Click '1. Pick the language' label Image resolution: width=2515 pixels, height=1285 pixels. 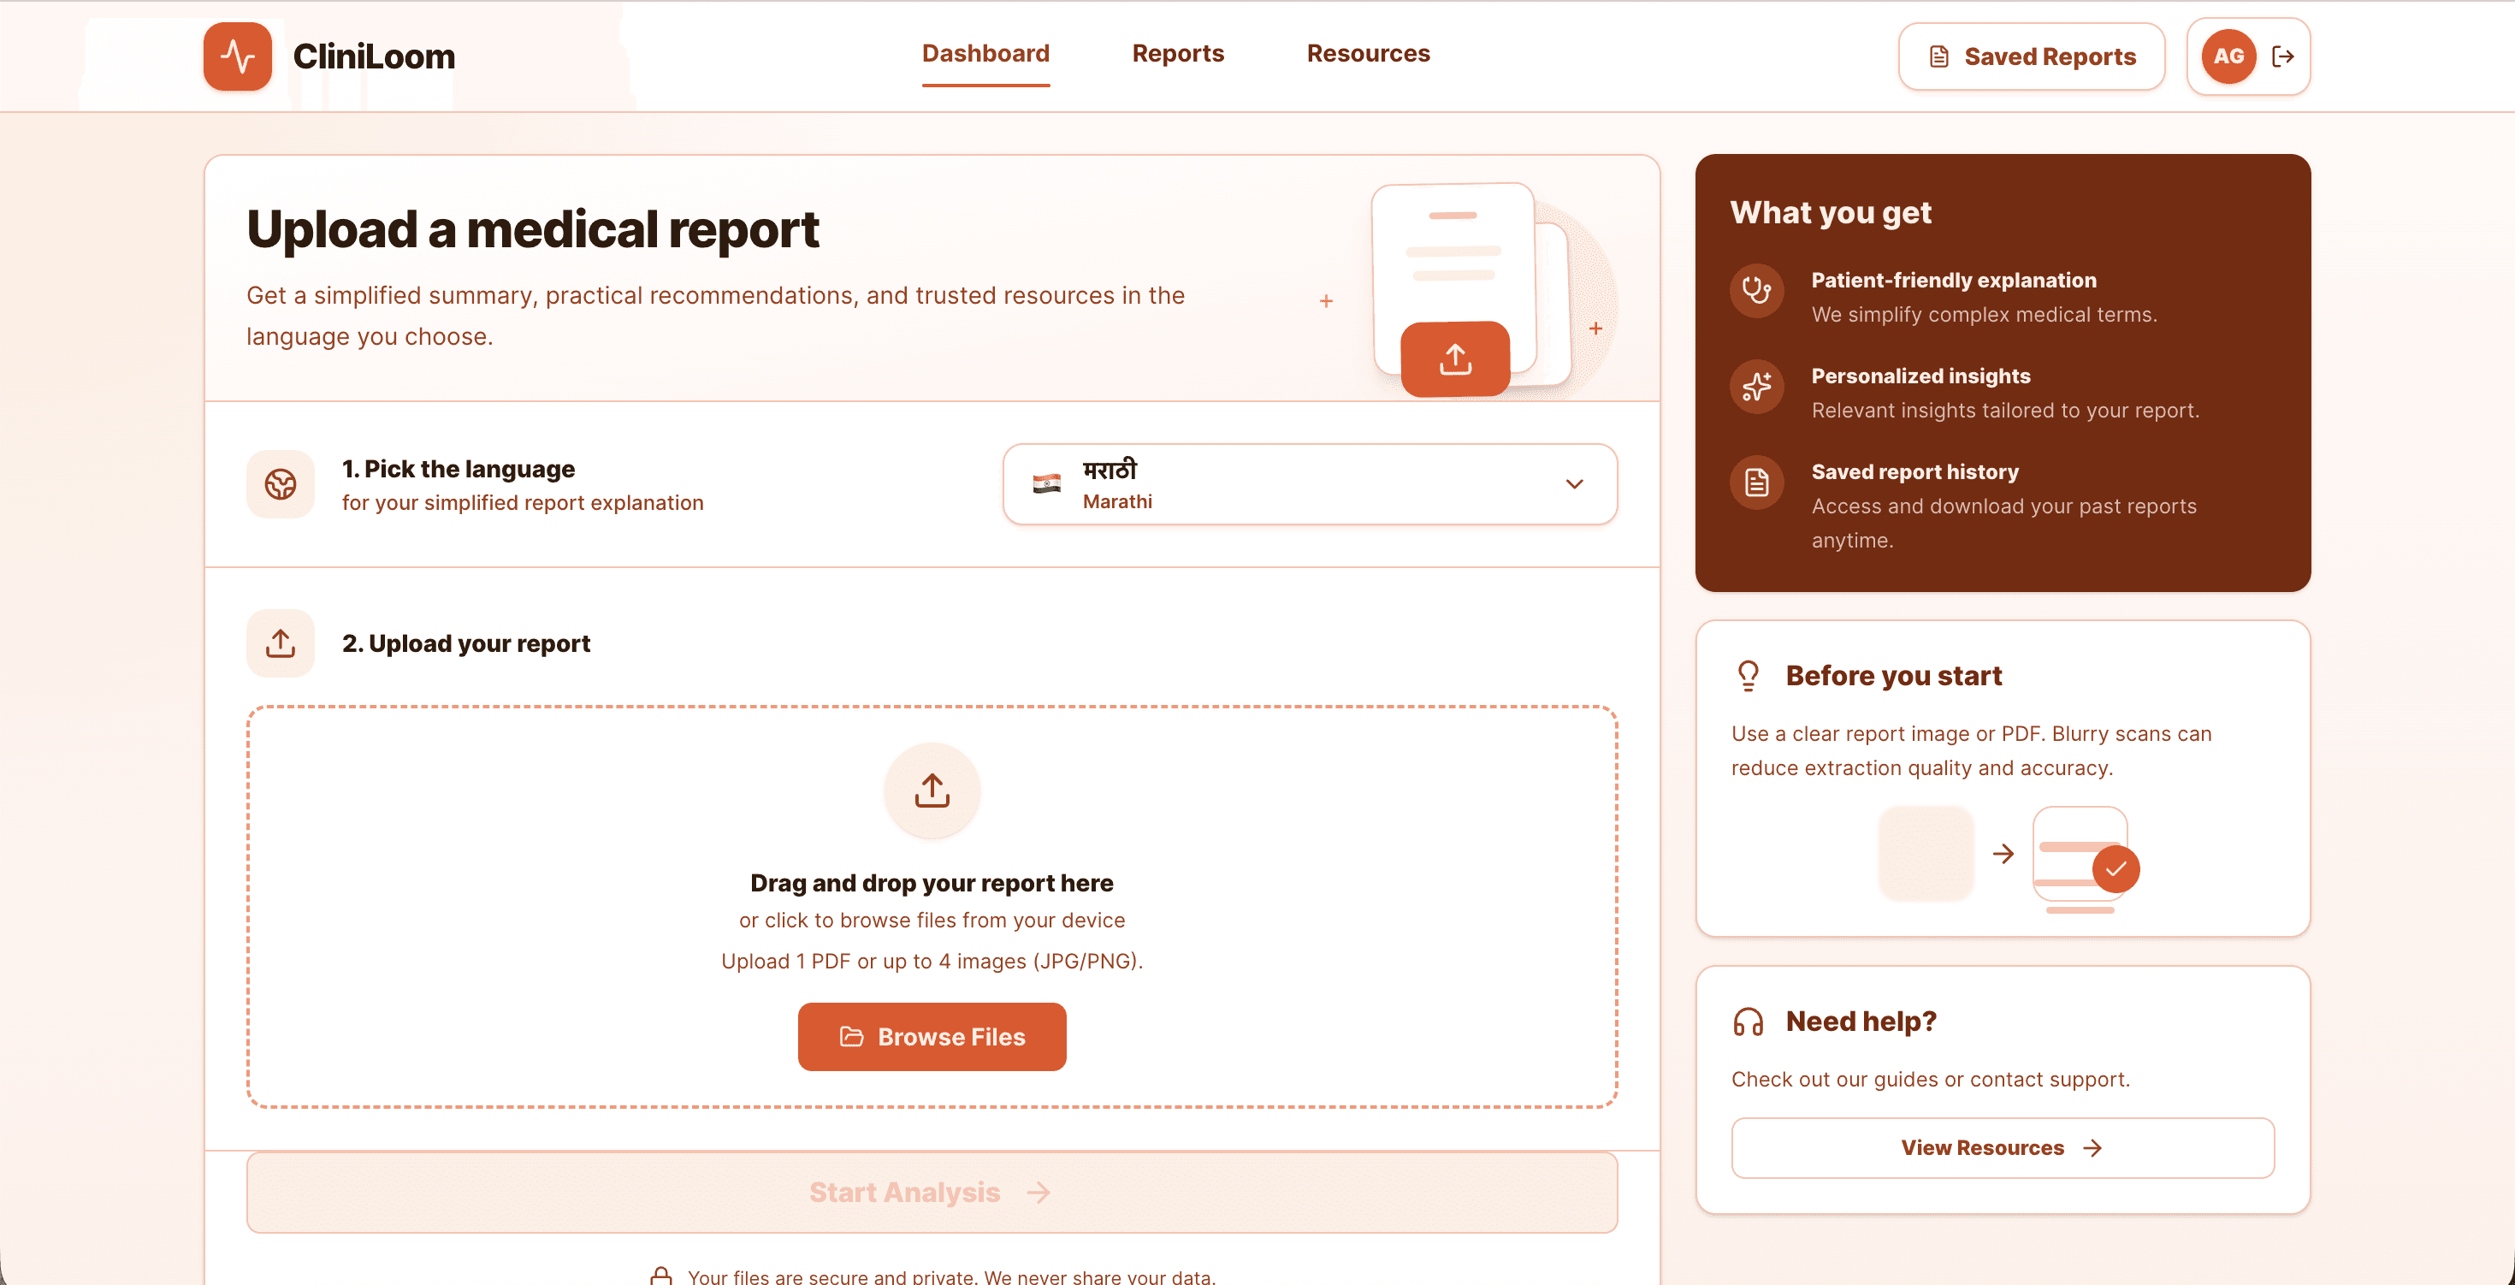pyautogui.click(x=458, y=469)
